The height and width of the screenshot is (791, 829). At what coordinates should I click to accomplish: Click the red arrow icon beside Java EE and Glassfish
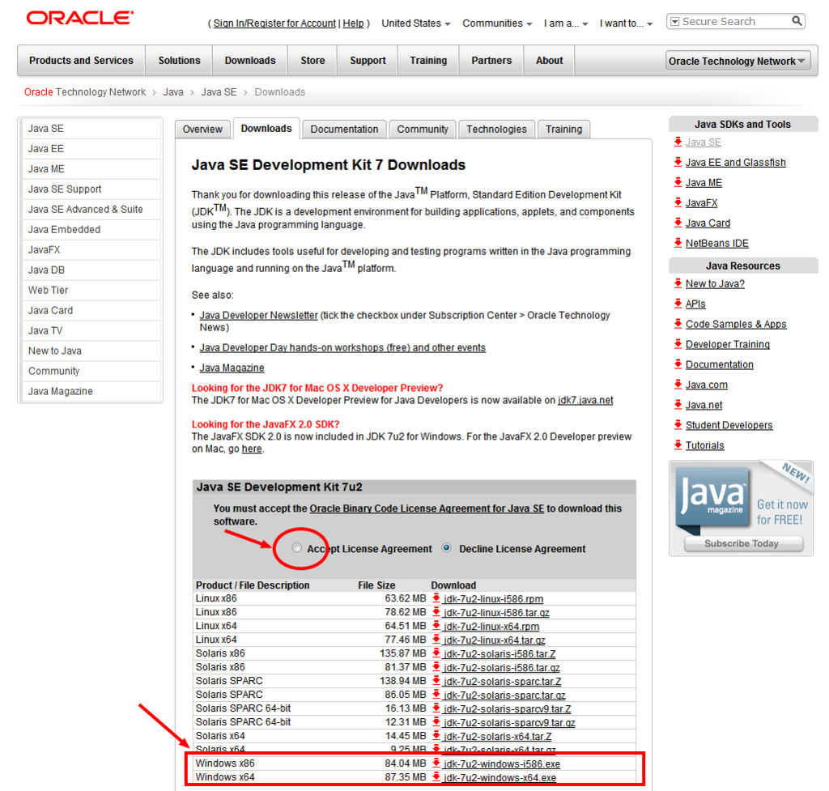tap(678, 162)
